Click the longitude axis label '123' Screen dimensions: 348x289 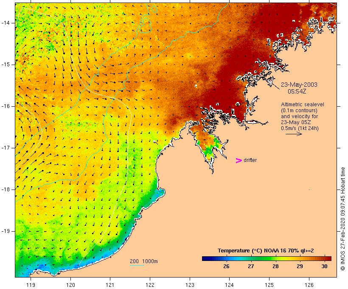pyautogui.click(x=190, y=285)
